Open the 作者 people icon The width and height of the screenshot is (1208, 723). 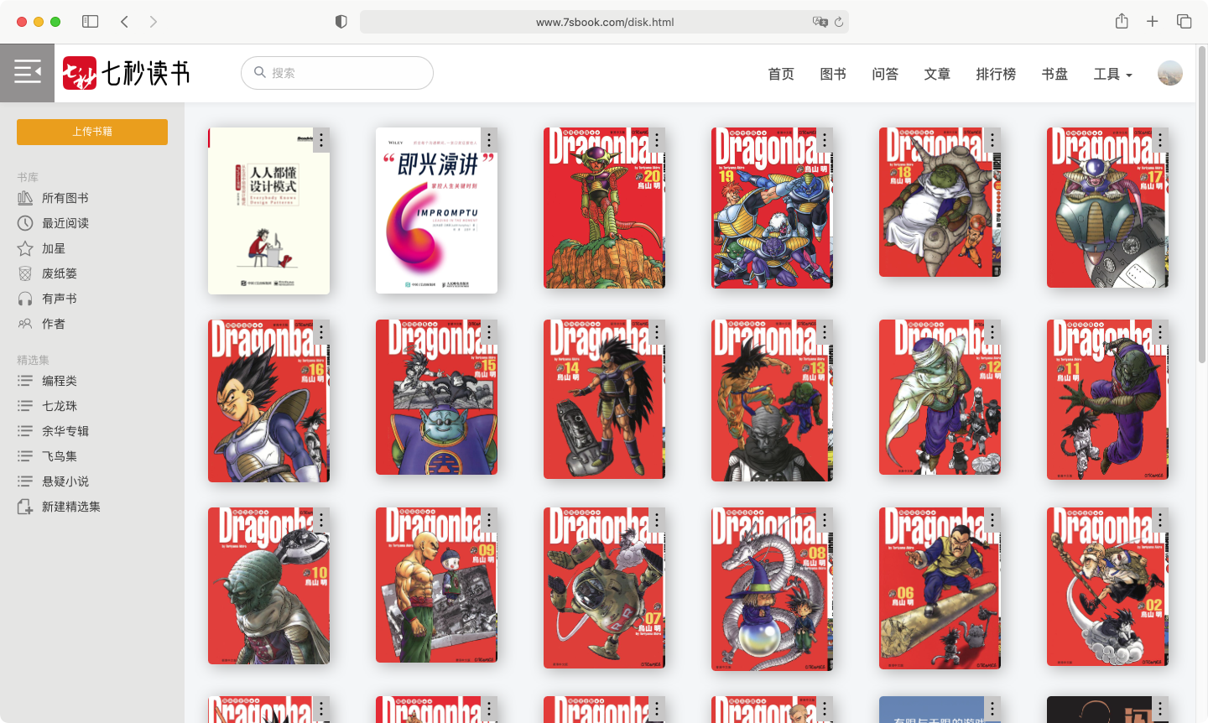25,324
